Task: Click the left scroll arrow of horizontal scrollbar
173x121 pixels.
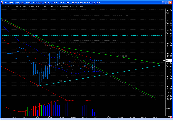Action: (1, 119)
